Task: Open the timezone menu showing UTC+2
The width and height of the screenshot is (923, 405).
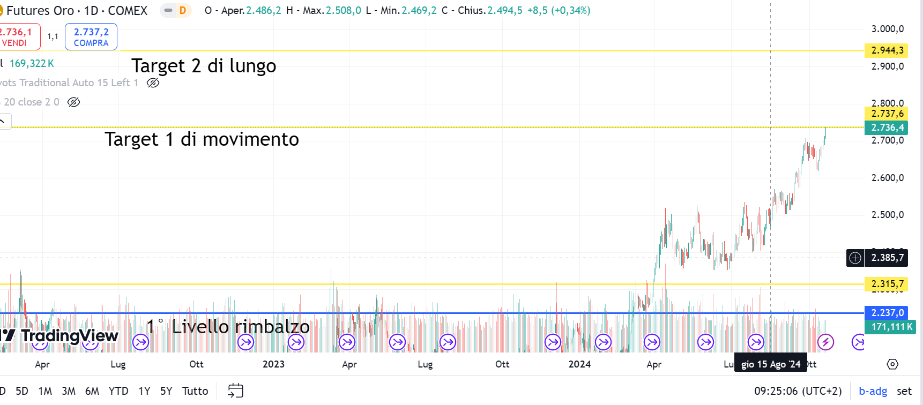Action: [x=798, y=391]
